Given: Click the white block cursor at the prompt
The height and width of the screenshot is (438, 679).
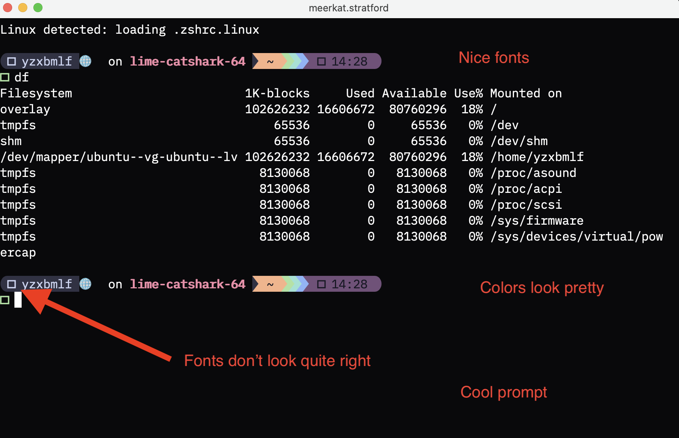Looking at the screenshot, I should coord(18,300).
